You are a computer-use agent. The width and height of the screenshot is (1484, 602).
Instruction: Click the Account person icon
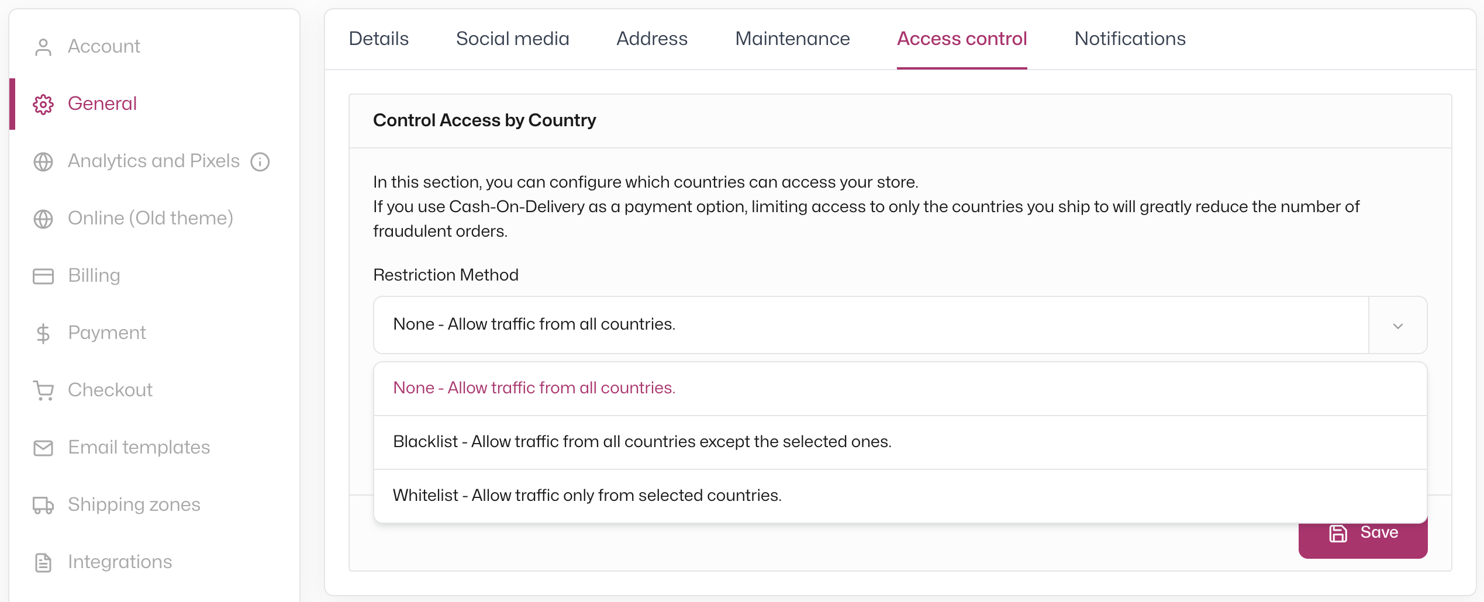click(x=43, y=47)
